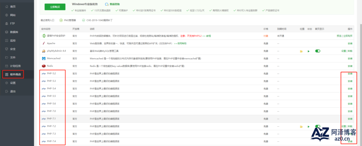
Task: Open the PM2管理器 recent shortcut
Action: pyautogui.click(x=68, y=20)
